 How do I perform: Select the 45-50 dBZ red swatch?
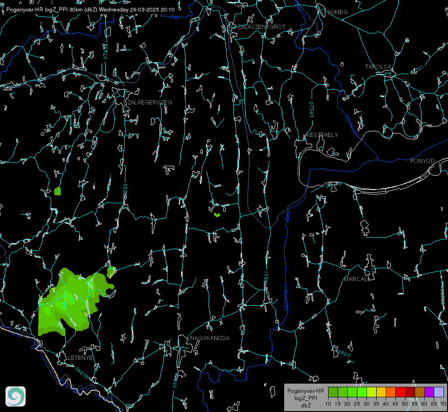click(x=400, y=392)
